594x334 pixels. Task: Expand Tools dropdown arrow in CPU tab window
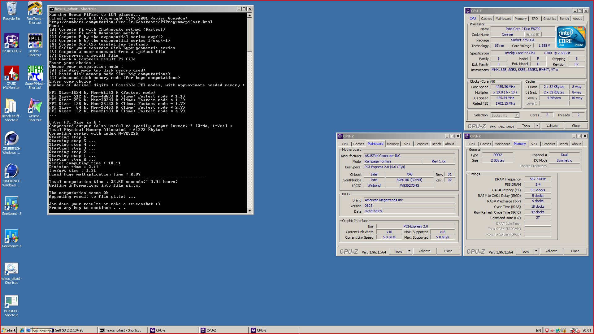coord(537,126)
